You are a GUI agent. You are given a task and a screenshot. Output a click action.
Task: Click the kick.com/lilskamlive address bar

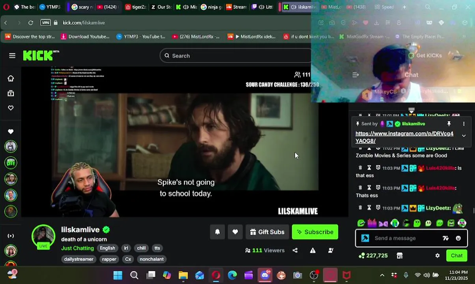tap(84, 23)
